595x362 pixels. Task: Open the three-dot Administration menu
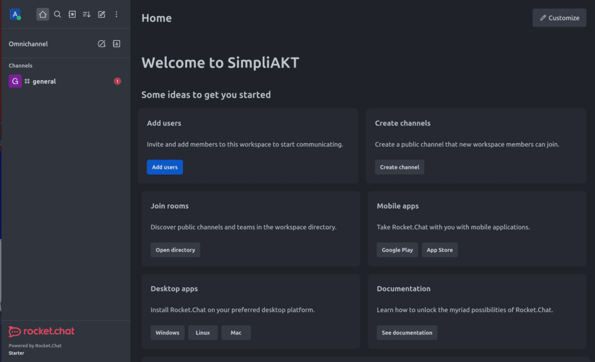pyautogui.click(x=116, y=15)
